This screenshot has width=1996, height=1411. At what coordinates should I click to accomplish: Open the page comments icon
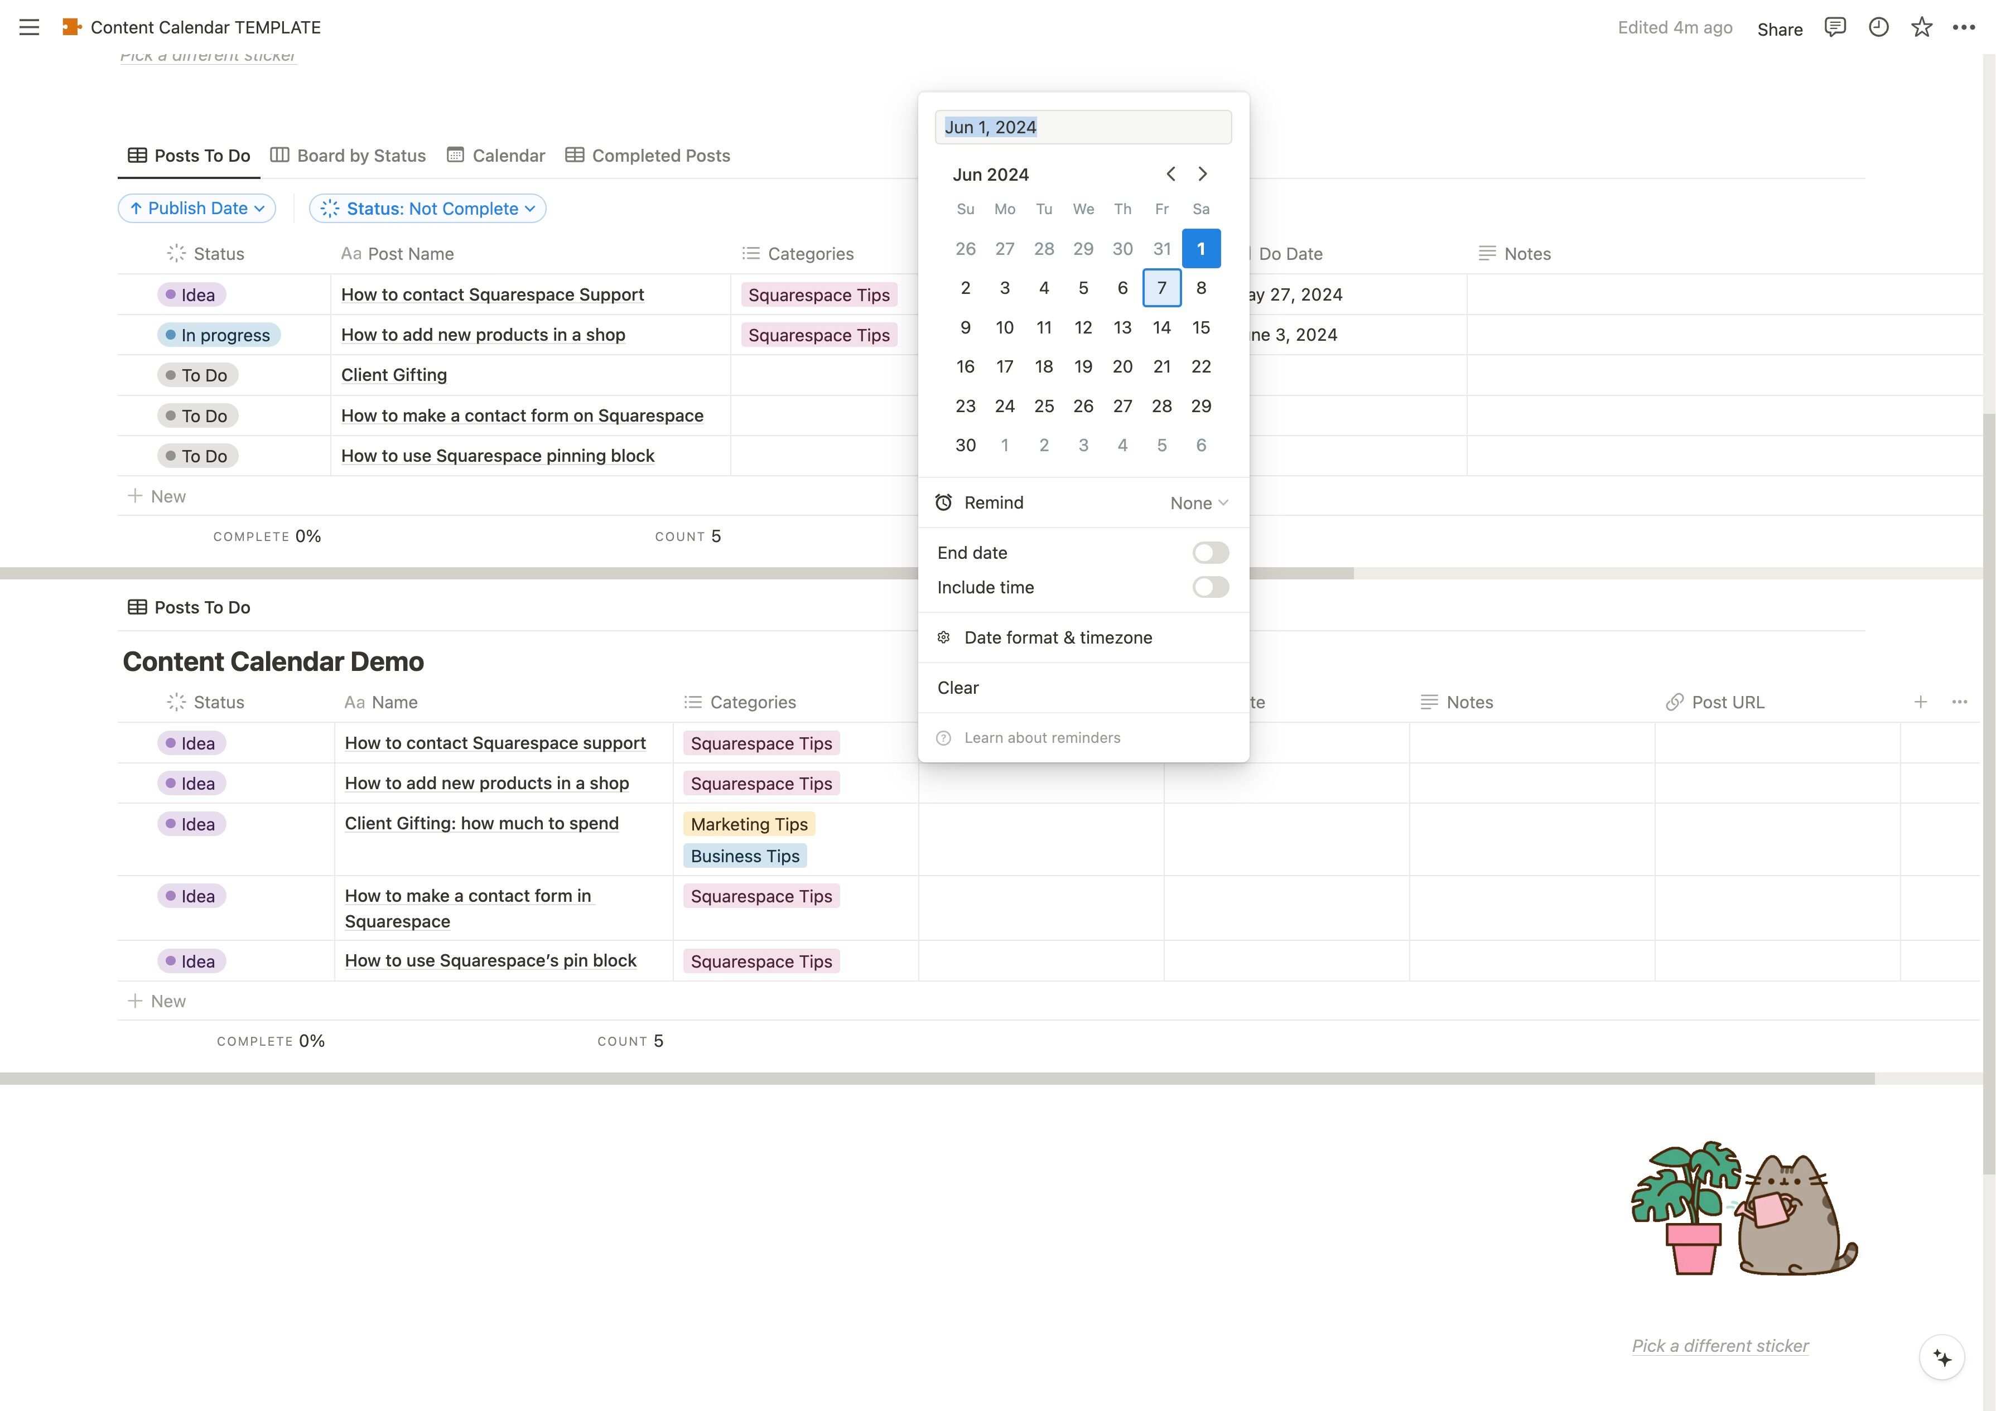1834,27
